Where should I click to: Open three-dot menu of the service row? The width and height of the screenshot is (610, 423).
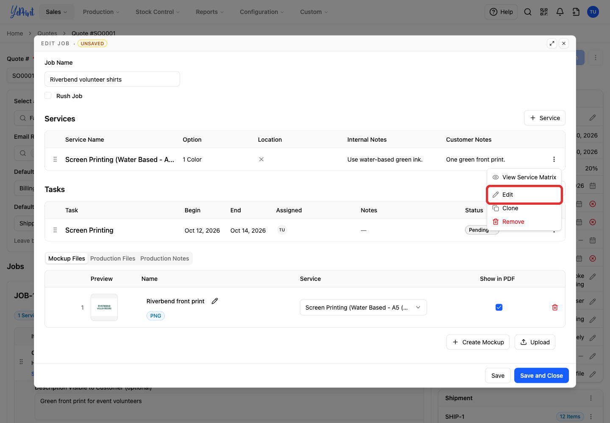554,159
